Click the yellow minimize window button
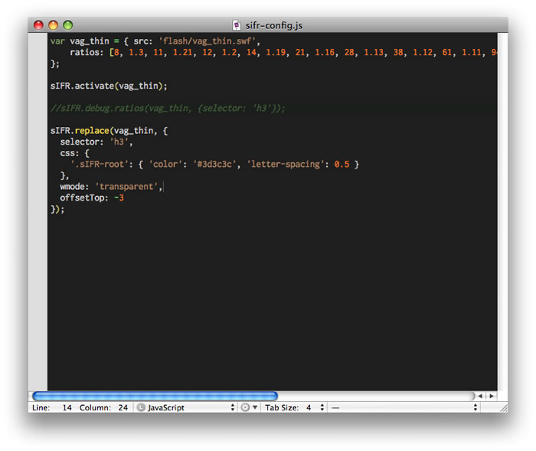 [53, 25]
